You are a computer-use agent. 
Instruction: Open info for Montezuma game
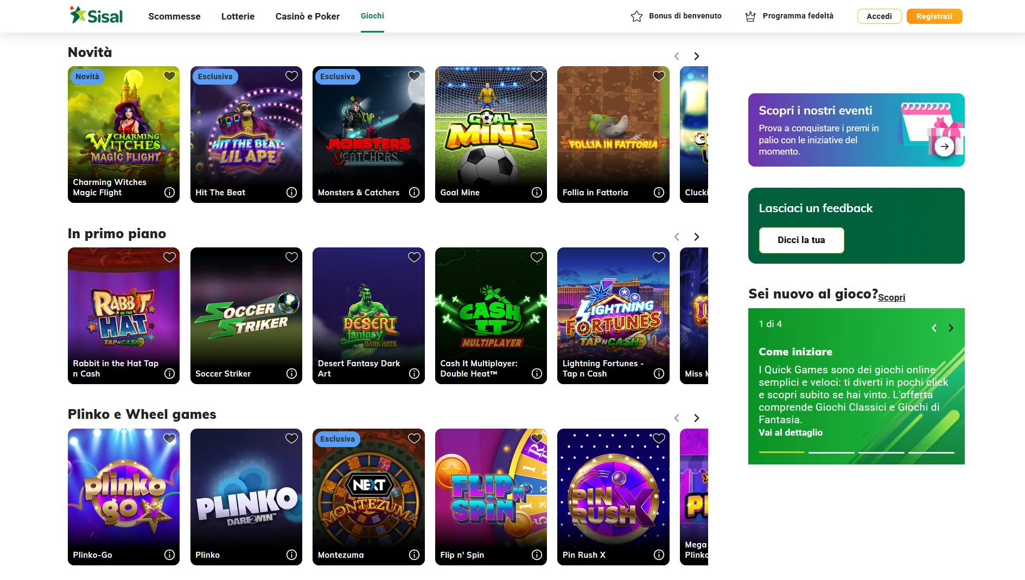(414, 555)
